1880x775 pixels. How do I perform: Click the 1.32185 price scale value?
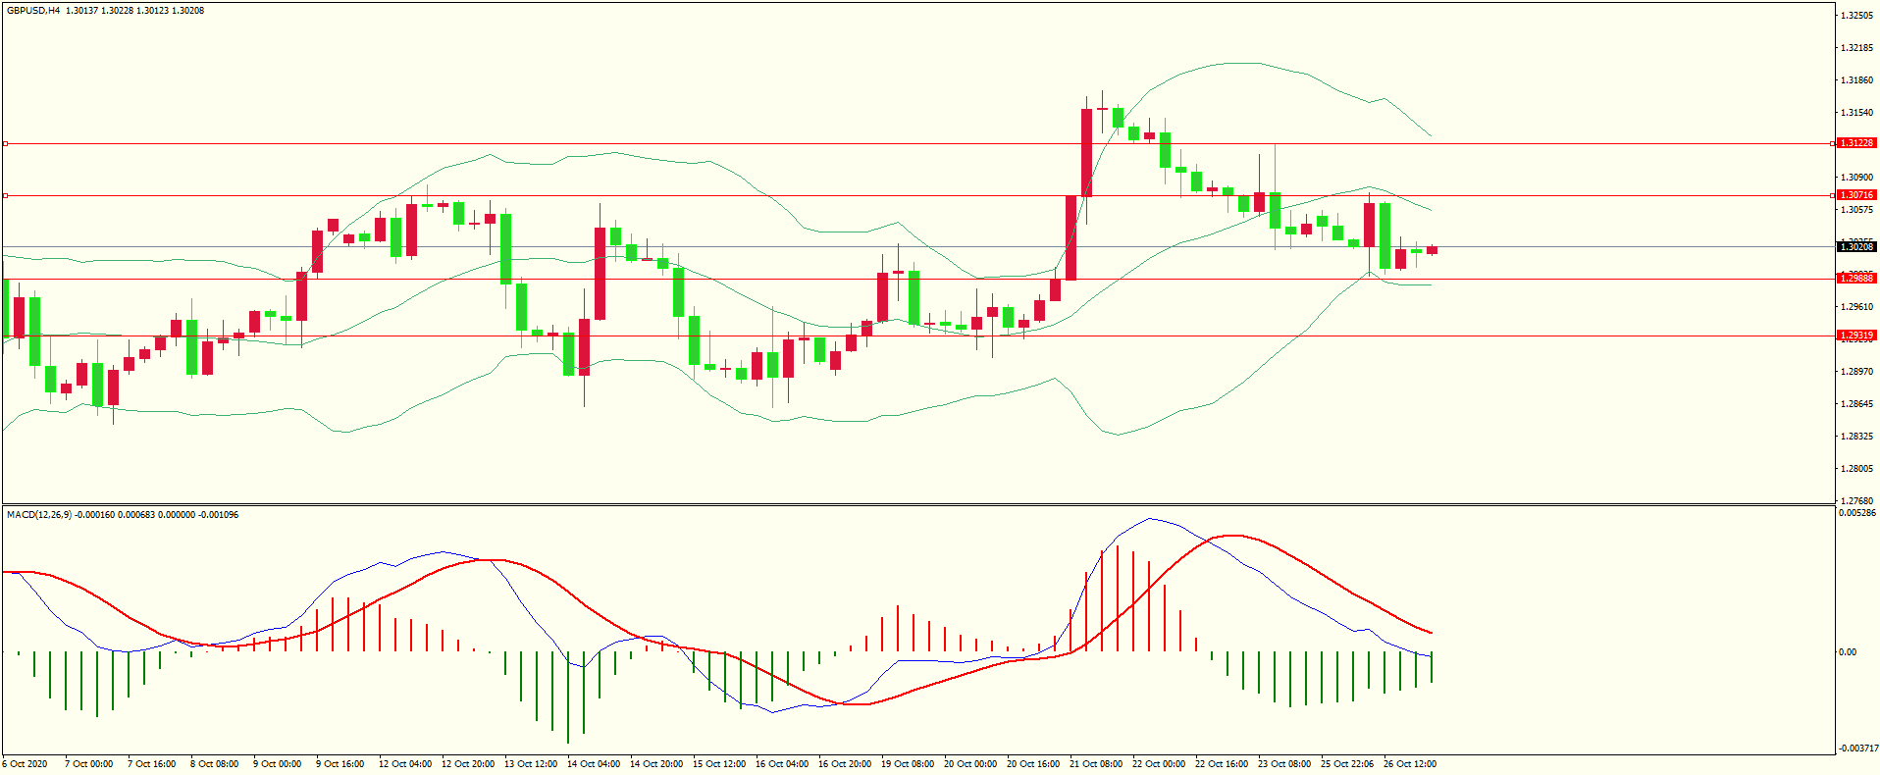point(1858,48)
